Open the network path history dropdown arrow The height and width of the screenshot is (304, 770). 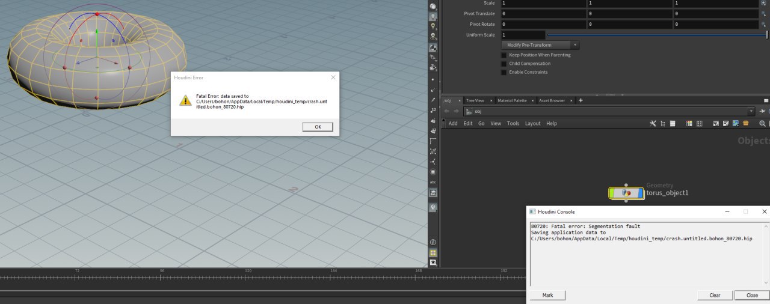(751, 111)
